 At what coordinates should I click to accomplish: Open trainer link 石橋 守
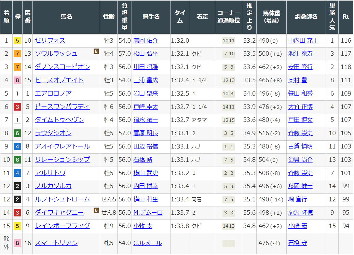[298, 243]
